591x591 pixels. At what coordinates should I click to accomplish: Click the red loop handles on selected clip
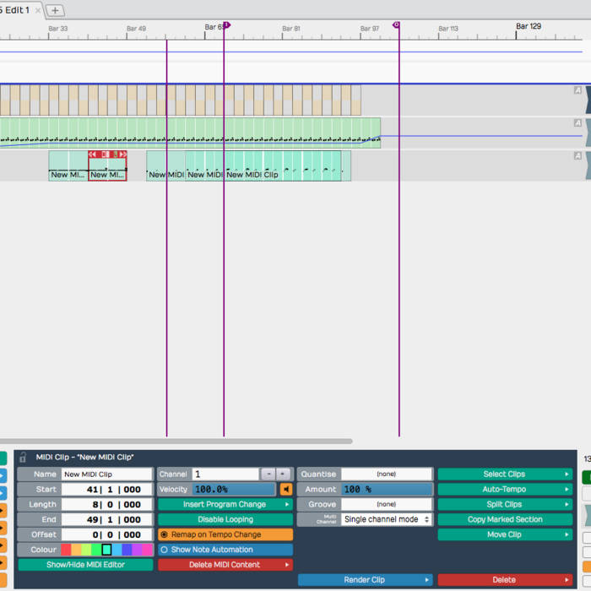(107, 155)
